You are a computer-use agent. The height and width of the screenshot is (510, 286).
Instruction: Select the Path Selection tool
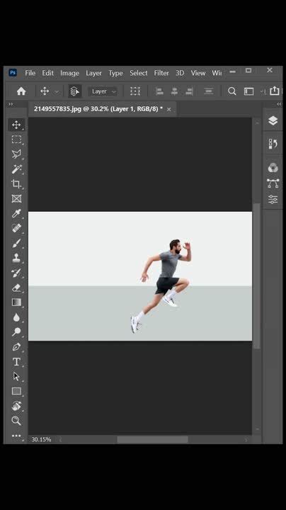(x=16, y=376)
